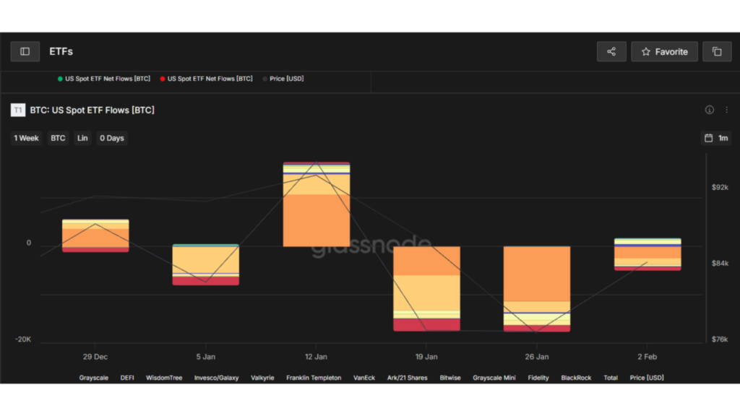Open the chart info icon
The image size is (740, 416).
point(710,110)
